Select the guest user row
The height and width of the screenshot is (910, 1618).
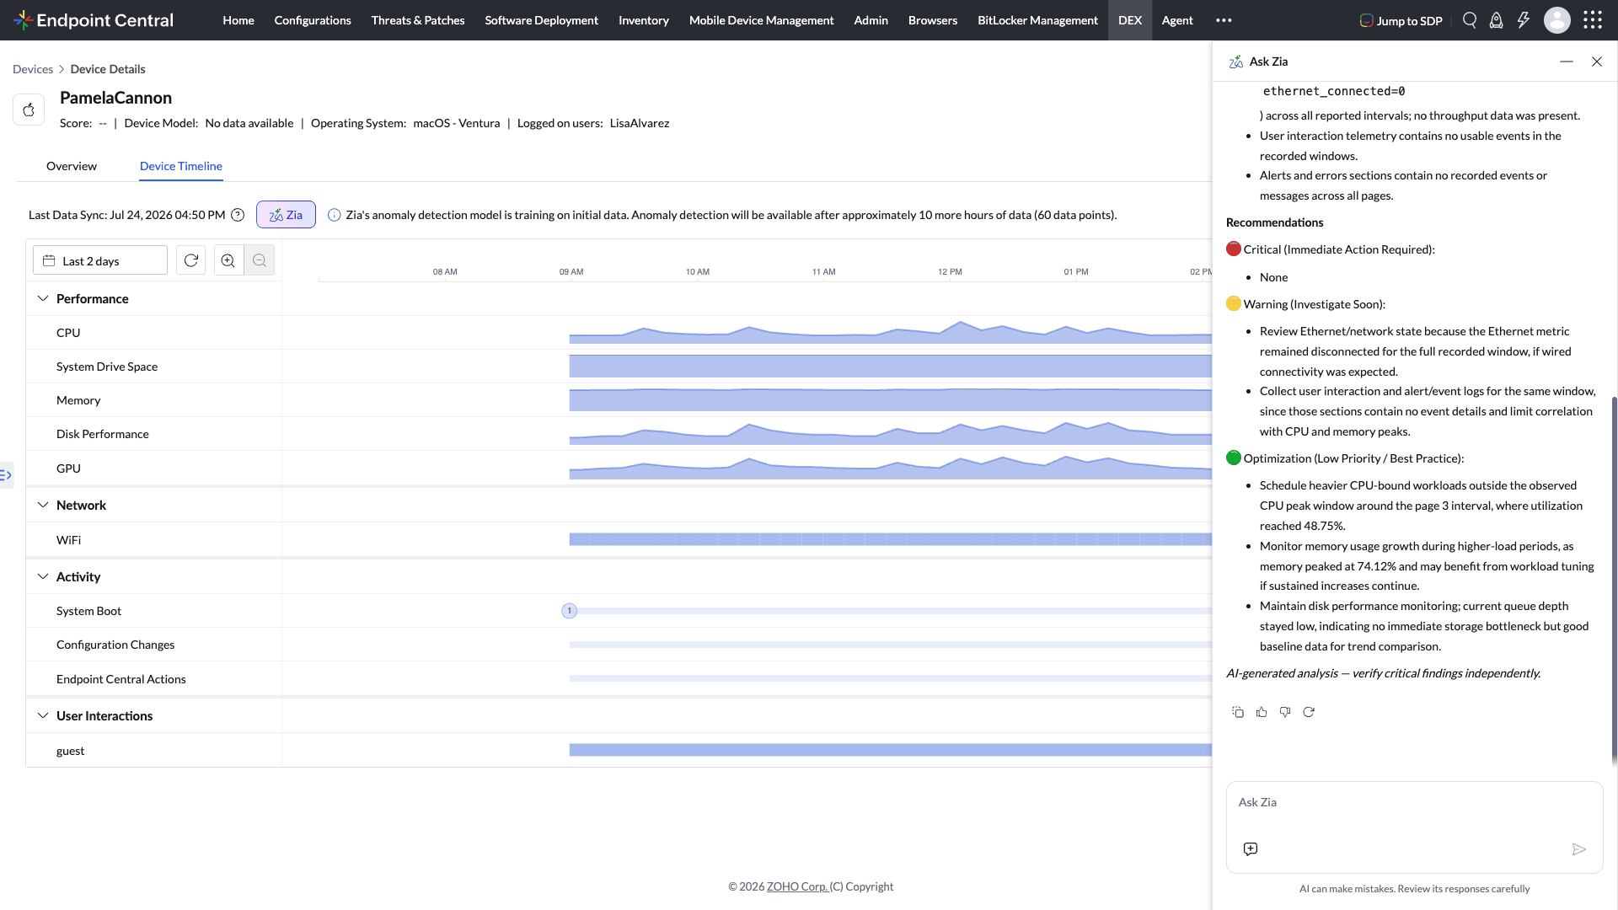[70, 751]
